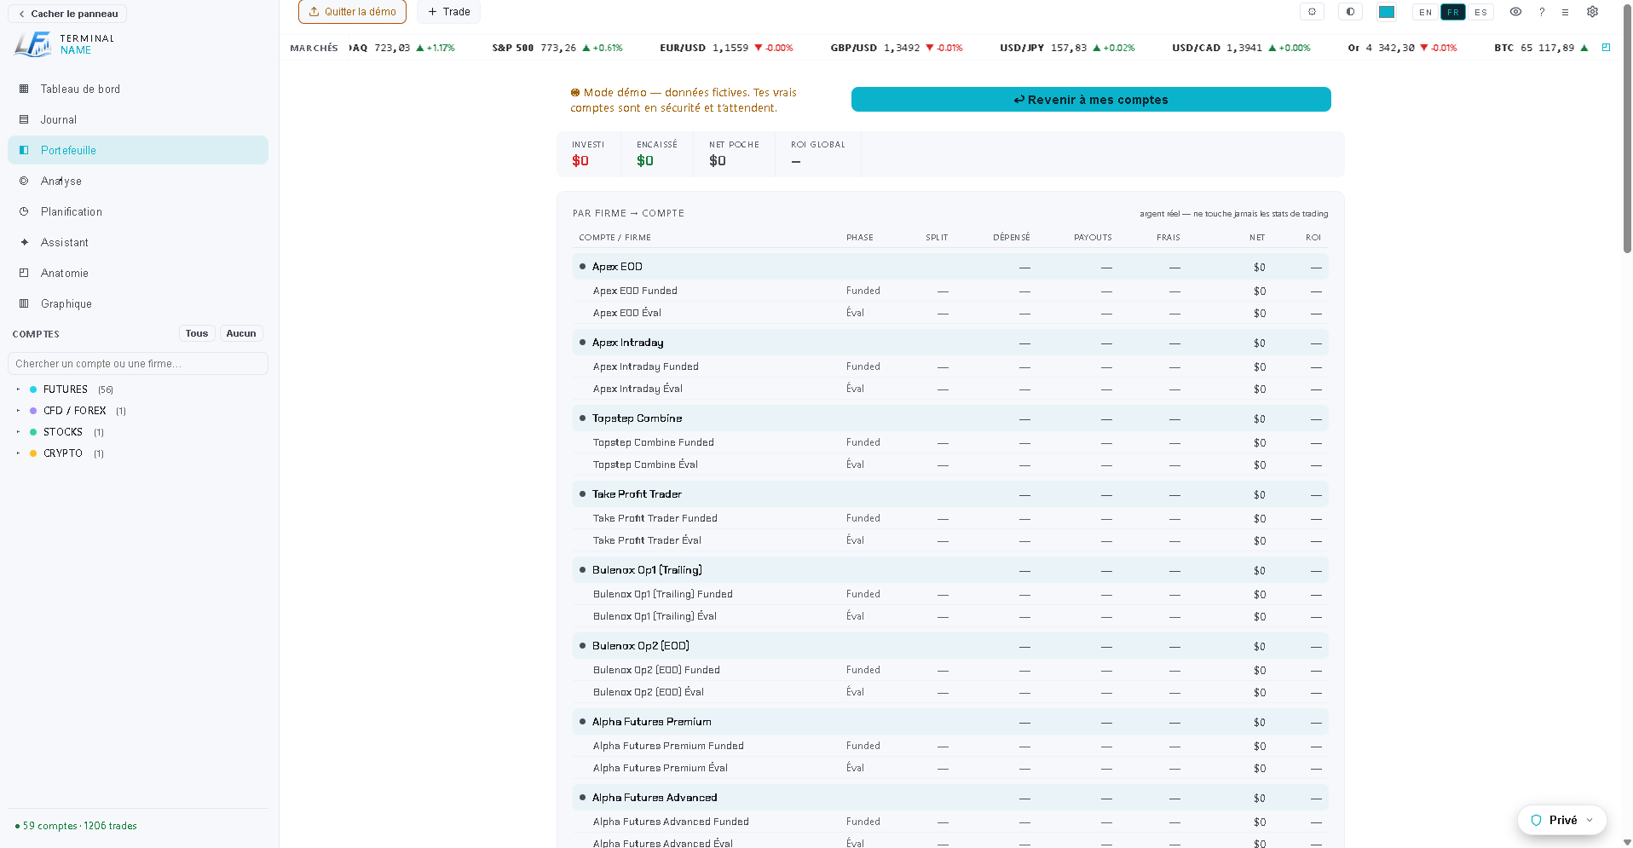Viewport: 1633px width, 848px height.
Task: Click the market ticker layout icon
Action: (x=1606, y=48)
